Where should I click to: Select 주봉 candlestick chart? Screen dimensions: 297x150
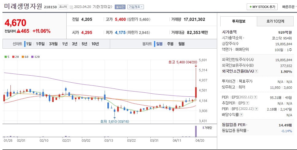coord(170,44)
